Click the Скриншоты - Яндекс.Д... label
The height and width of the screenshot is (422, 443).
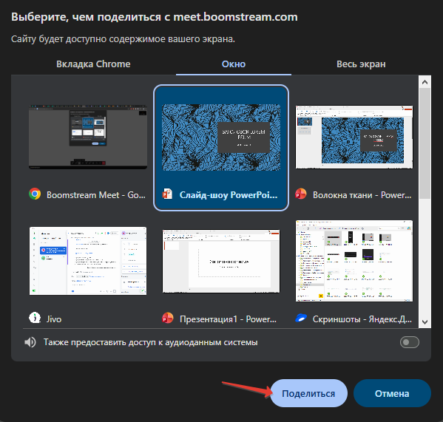(362, 319)
